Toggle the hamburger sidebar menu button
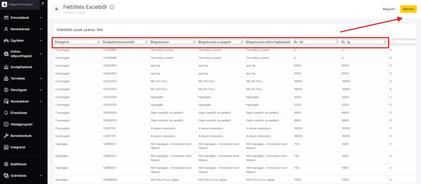 pyautogui.click(x=56, y=9)
